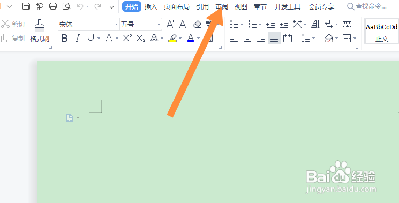Toggle Superscript X² icon
Screen dimensions: 399x203
click(127, 39)
